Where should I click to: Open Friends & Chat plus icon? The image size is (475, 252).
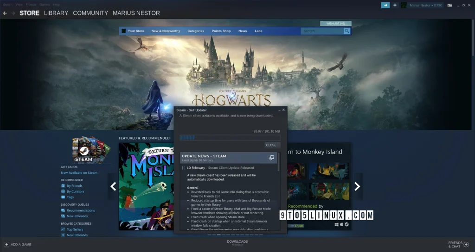tap(466, 244)
